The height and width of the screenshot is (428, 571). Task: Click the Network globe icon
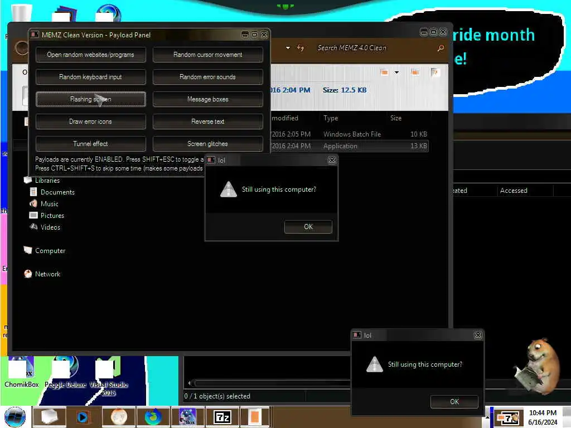[28, 274]
